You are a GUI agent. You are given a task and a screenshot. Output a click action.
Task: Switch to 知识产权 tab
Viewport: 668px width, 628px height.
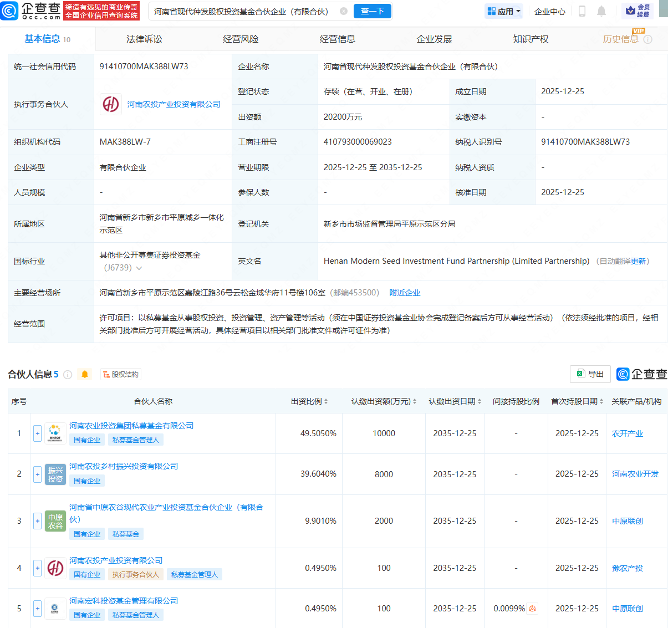531,39
